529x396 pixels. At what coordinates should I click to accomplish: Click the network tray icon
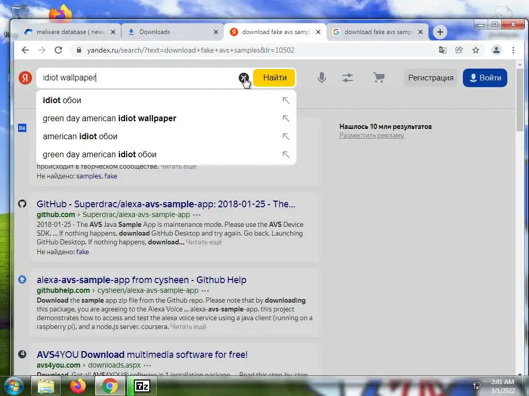(477, 386)
